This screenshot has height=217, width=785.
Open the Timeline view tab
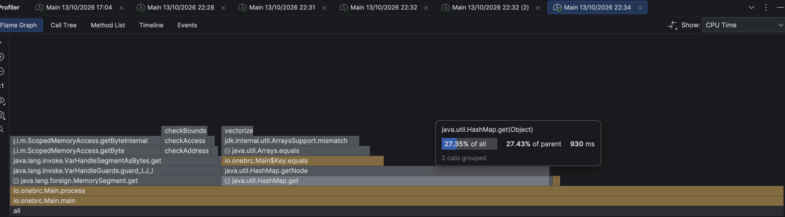pyautogui.click(x=151, y=25)
